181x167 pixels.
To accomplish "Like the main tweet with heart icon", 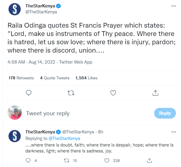I will point(113,93).
